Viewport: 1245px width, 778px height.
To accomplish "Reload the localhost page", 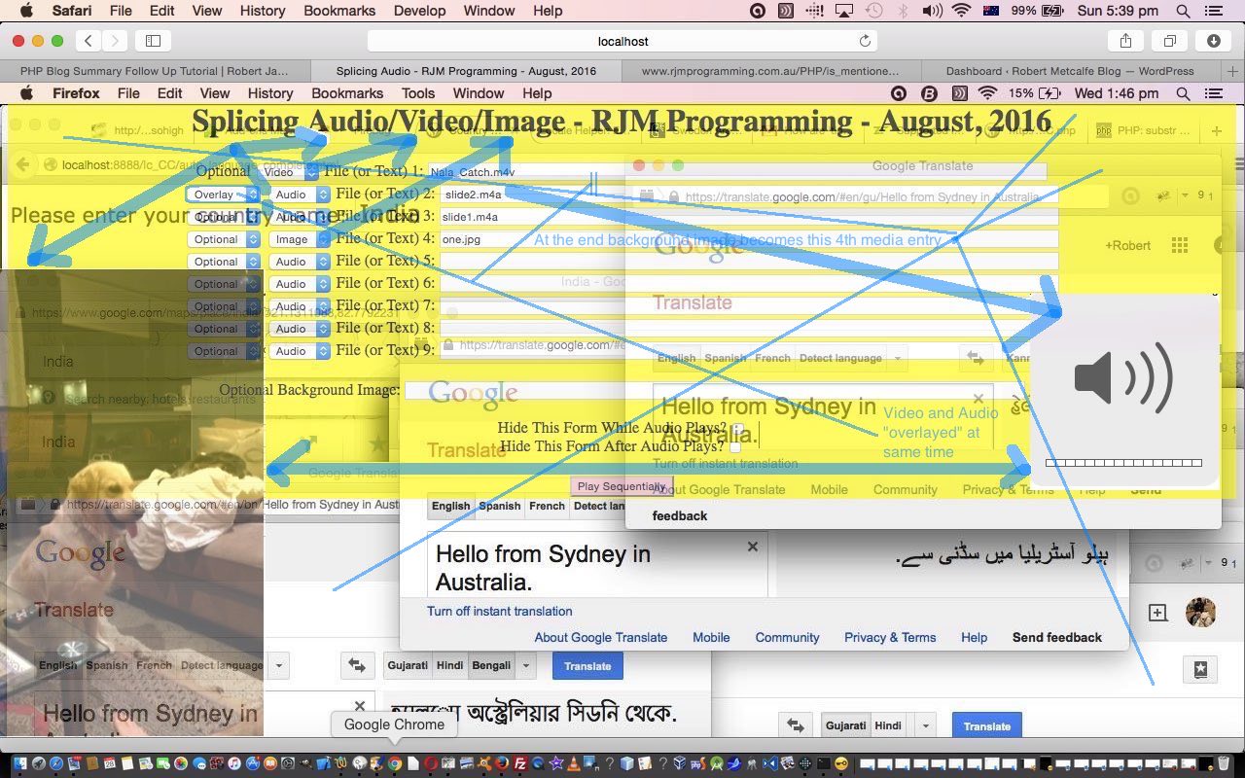I will (x=865, y=41).
